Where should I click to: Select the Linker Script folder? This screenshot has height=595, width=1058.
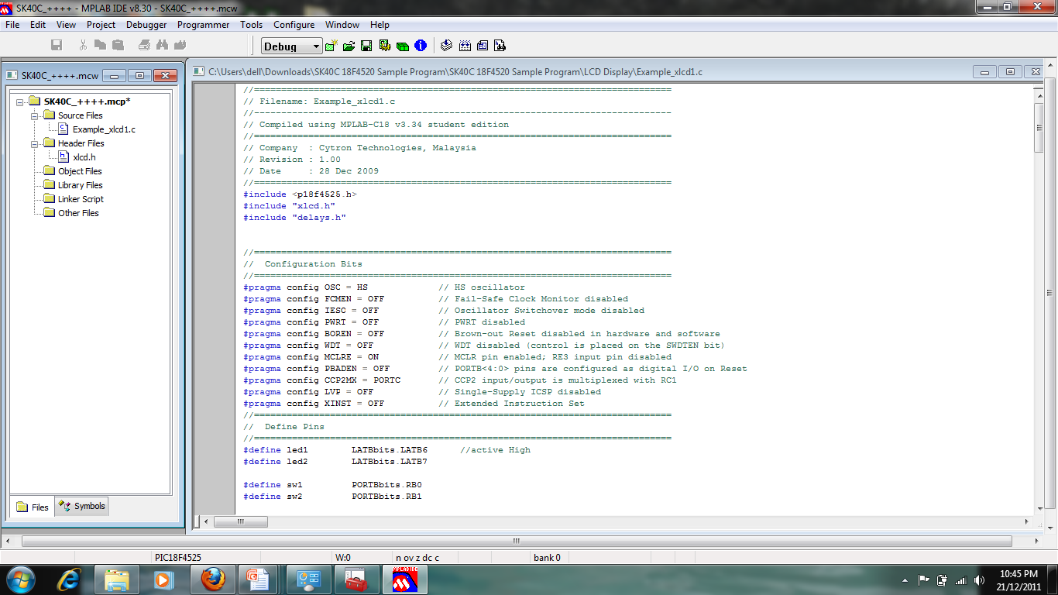pos(81,199)
